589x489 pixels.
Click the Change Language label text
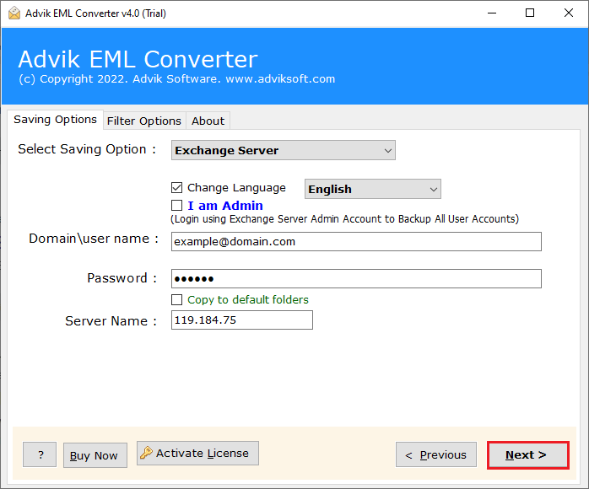236,188
